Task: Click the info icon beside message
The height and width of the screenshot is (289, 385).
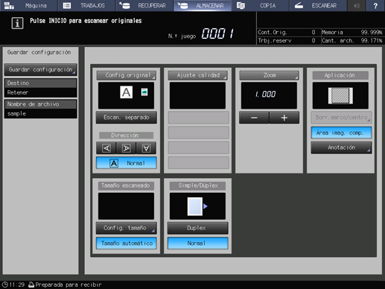Action: [17, 23]
